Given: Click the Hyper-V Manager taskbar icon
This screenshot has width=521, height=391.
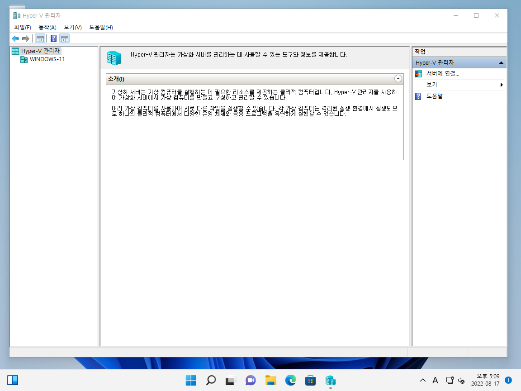Looking at the screenshot, I should click(330, 380).
